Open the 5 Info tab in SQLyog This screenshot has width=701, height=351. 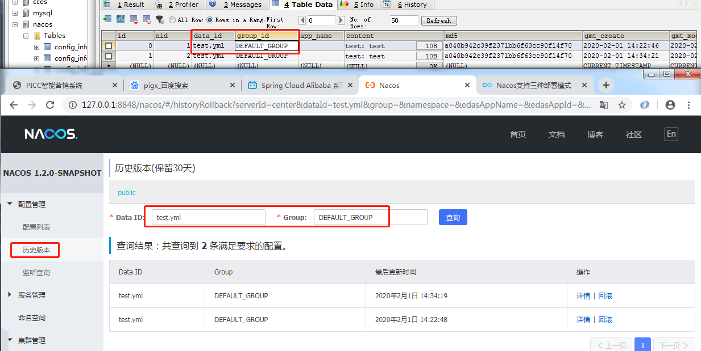pos(358,5)
